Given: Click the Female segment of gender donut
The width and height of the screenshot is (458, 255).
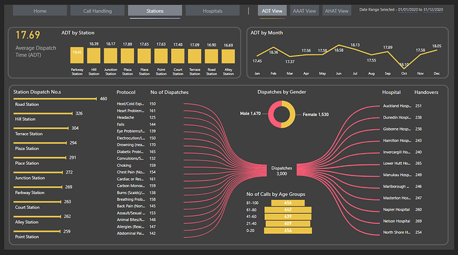Looking at the screenshot, I should coord(291,115).
